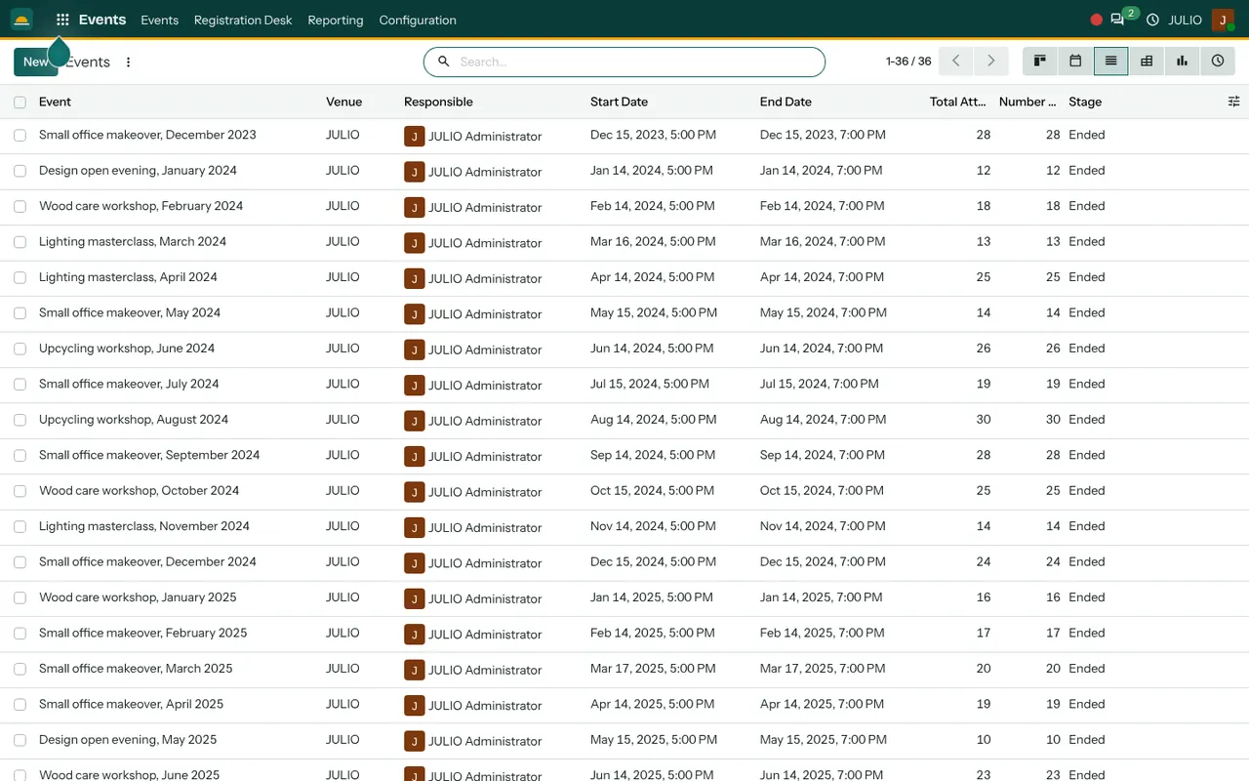Switch to Pivot table view
Image resolution: width=1249 pixels, height=781 pixels.
coord(1147,61)
